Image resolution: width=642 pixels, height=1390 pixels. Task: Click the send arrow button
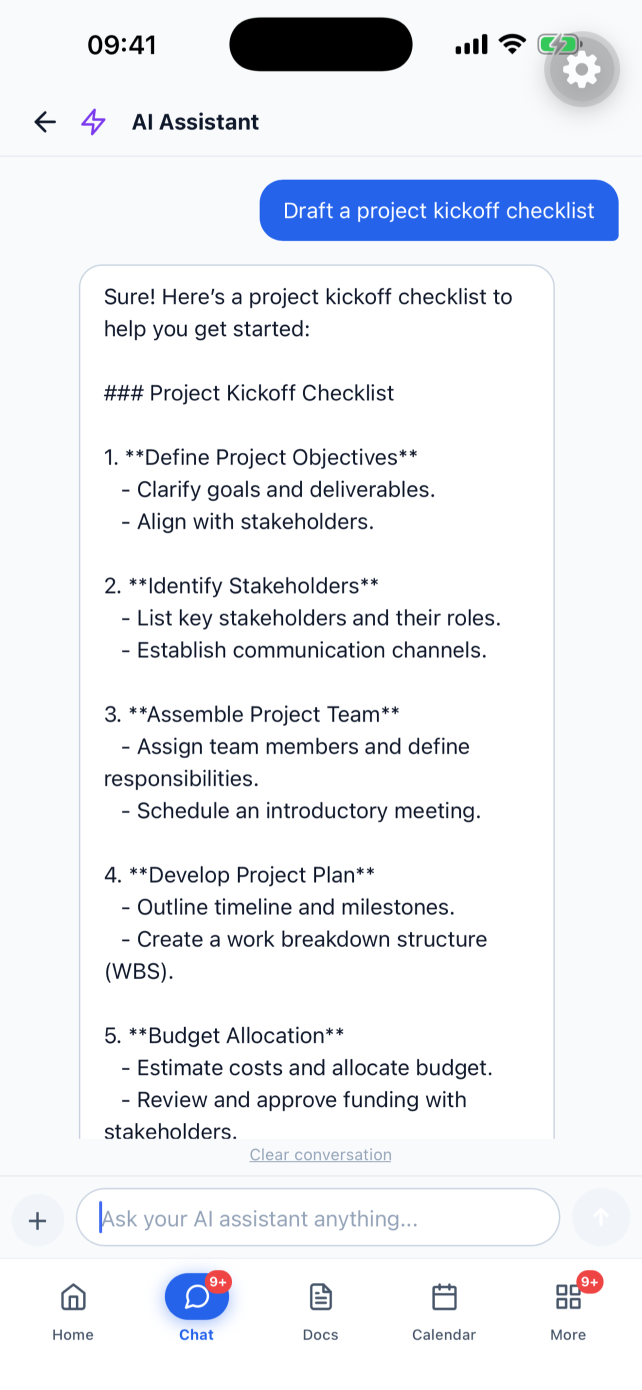[x=601, y=1217]
